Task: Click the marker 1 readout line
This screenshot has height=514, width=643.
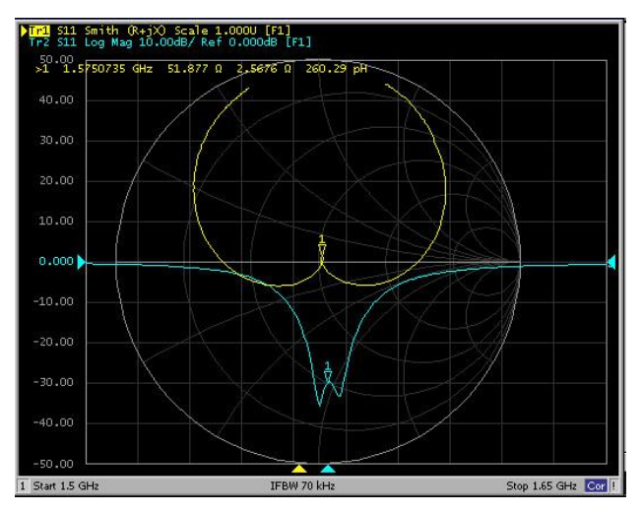Action: (197, 70)
